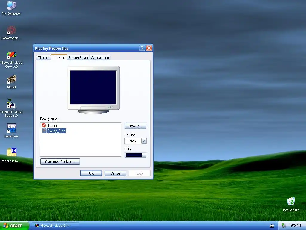Select the minetest-5 zip archive icon
Screen dimensions: 306x230
pos(11,152)
